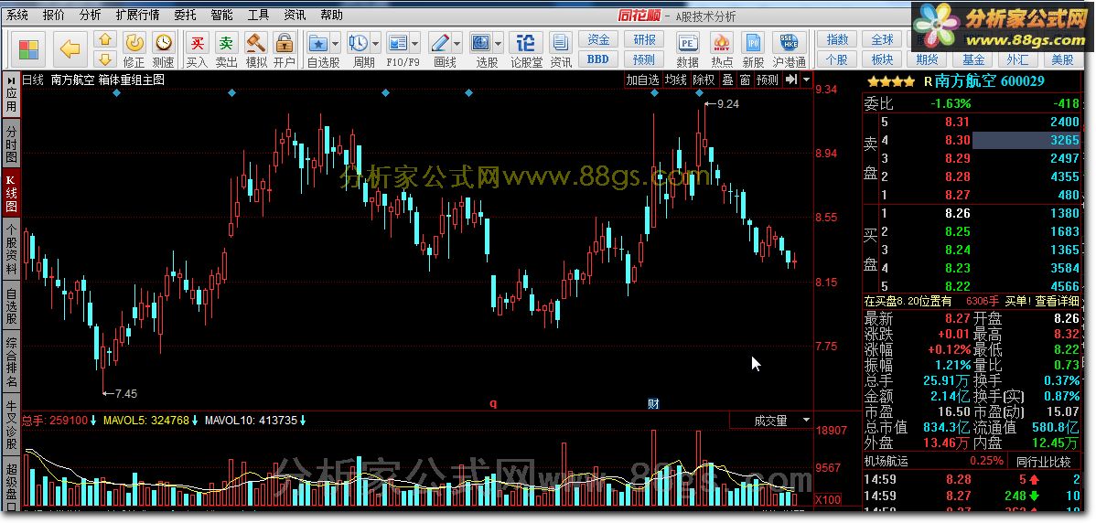Open the 选股 stock screener icon
This screenshot has width=1096, height=523.
point(481,43)
